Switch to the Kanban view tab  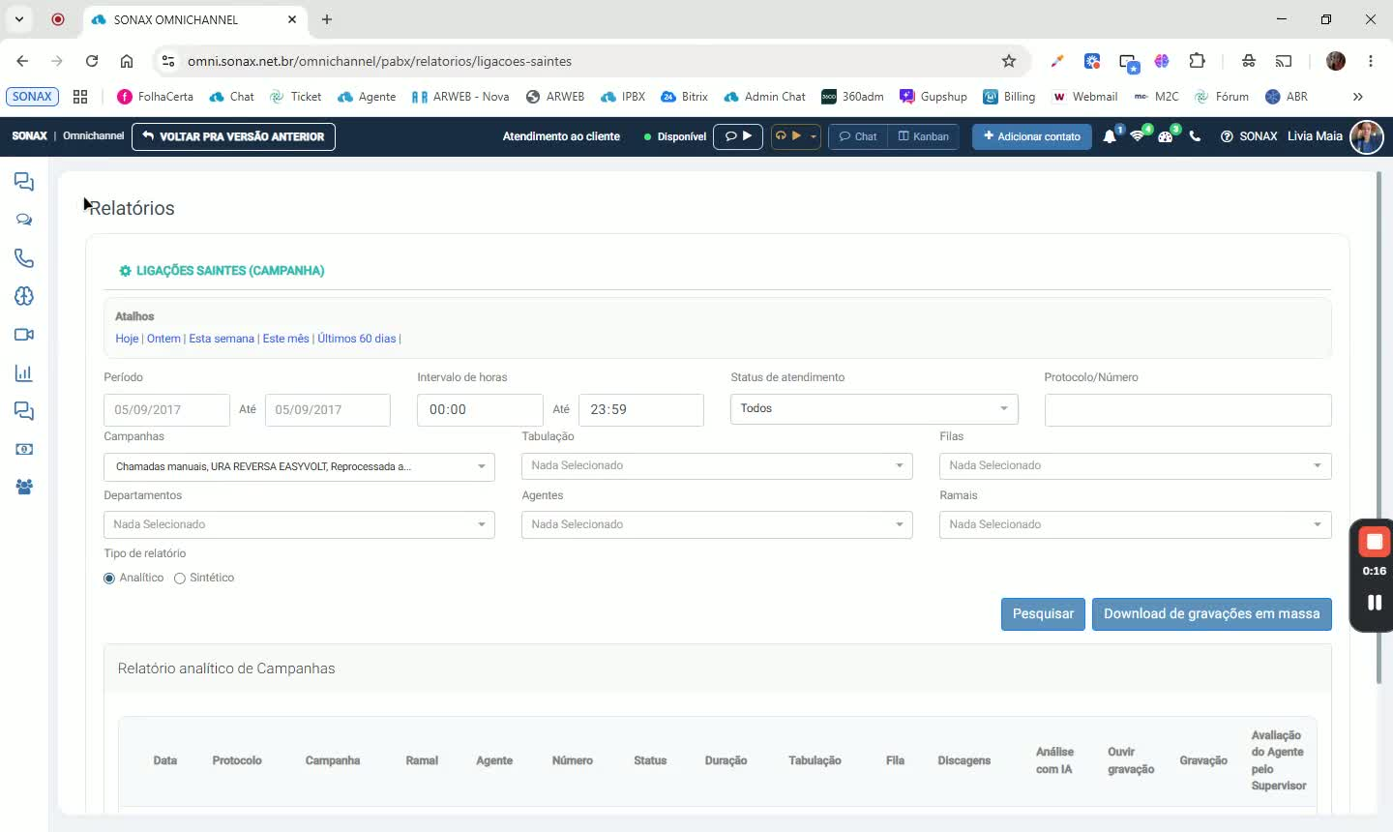924,136
